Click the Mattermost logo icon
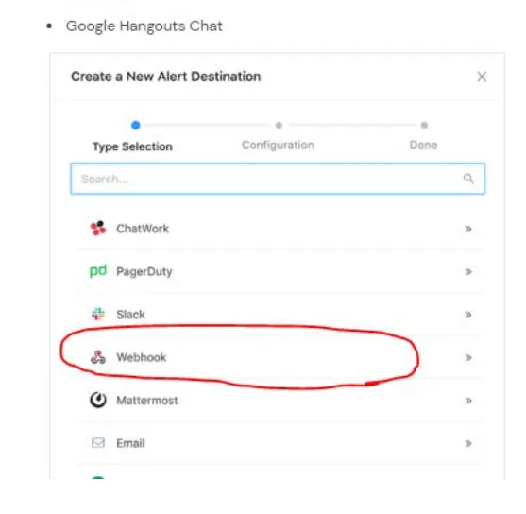Screen dimensions: 526x514 [x=98, y=401]
